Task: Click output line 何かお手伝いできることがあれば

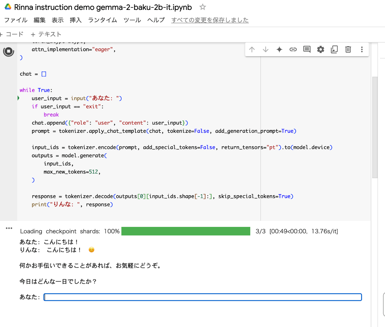Action: 90,266
